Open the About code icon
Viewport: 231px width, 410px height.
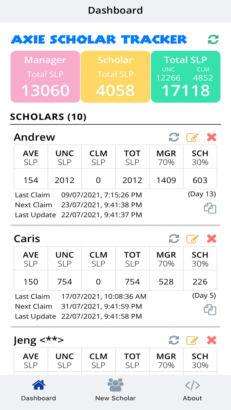coord(192,385)
